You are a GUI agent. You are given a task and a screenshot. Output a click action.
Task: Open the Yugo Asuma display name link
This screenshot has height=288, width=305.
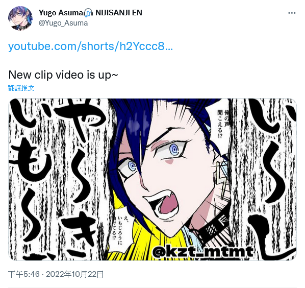click(61, 13)
